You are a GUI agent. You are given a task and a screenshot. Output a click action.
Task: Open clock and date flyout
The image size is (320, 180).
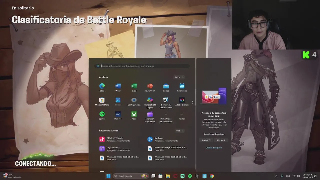[308, 176]
